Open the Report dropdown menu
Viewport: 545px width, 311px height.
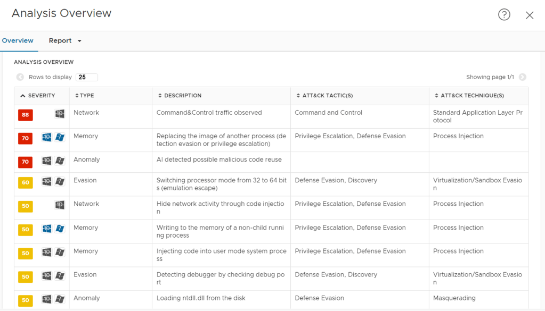click(65, 41)
